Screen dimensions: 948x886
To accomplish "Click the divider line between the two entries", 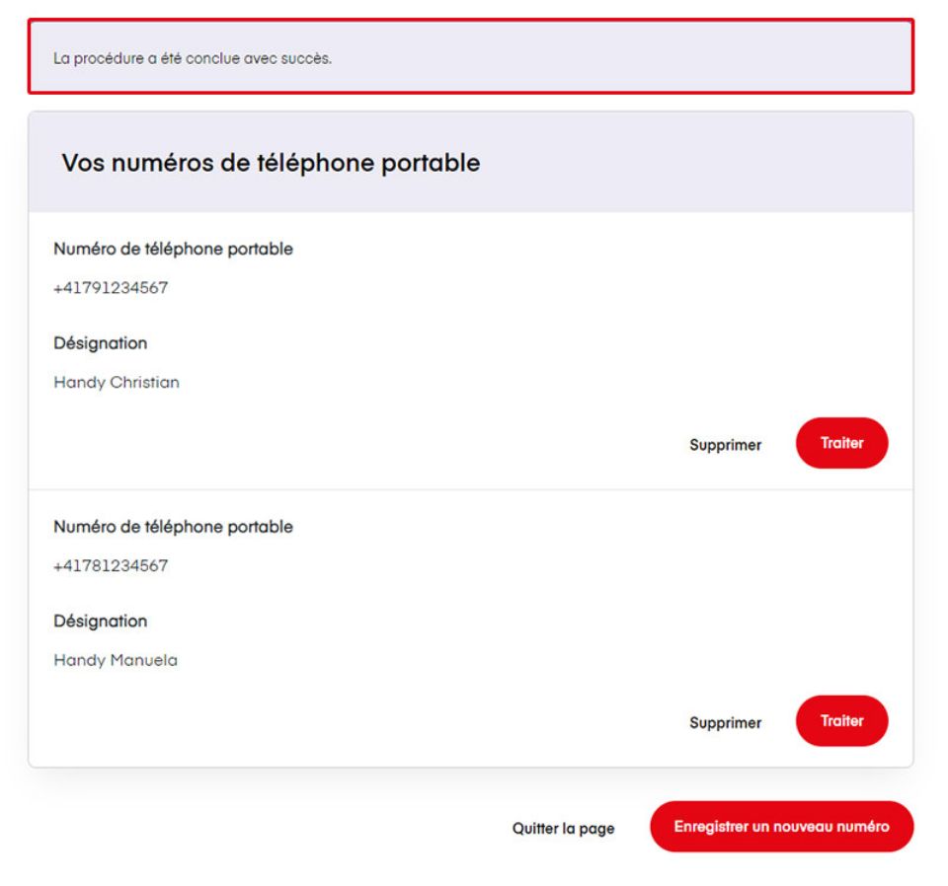I will [x=470, y=489].
